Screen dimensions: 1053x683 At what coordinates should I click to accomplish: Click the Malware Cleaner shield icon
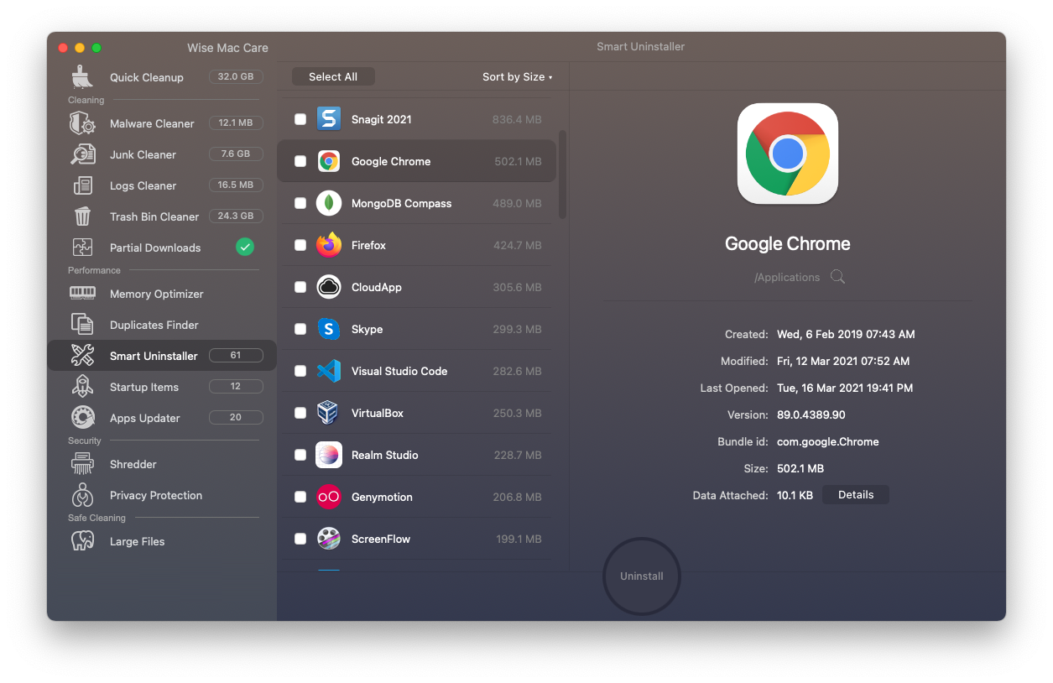point(82,123)
